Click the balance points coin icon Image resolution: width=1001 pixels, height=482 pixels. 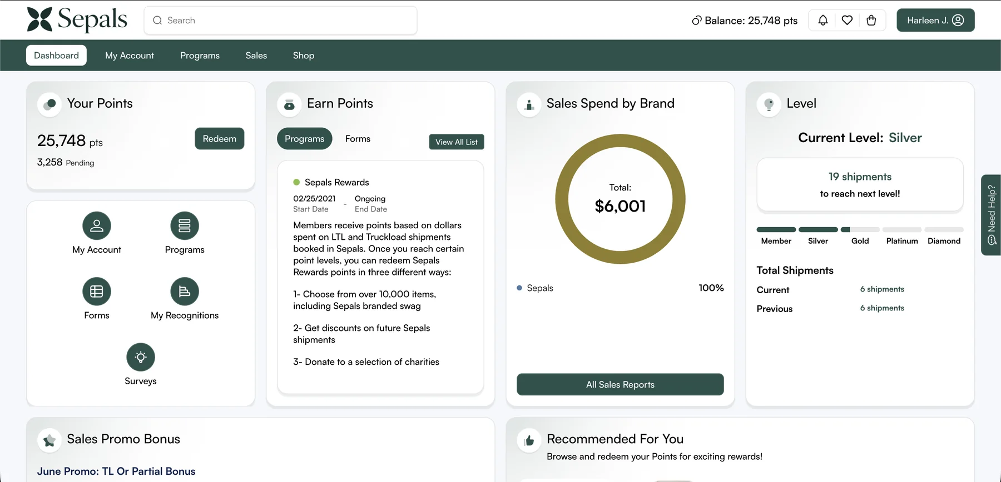(x=697, y=21)
